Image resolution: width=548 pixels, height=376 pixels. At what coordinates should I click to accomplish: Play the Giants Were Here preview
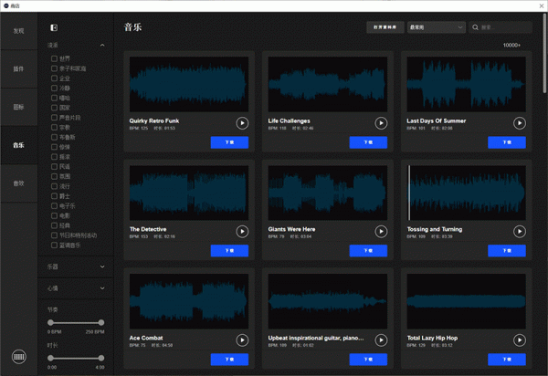tap(381, 232)
